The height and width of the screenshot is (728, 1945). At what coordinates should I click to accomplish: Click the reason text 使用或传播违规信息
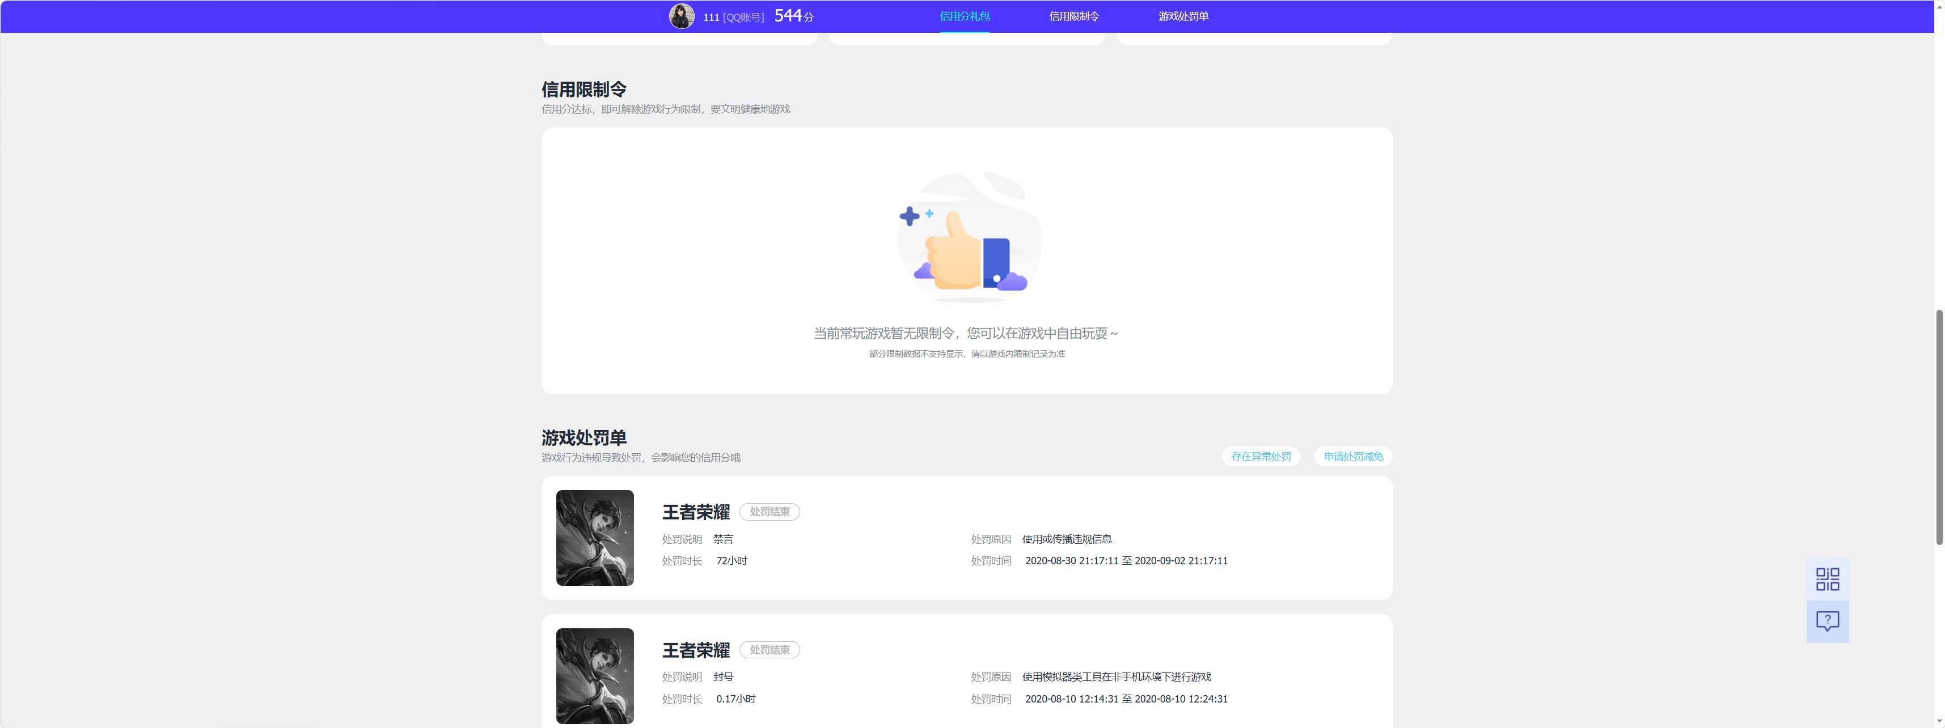(x=1066, y=539)
